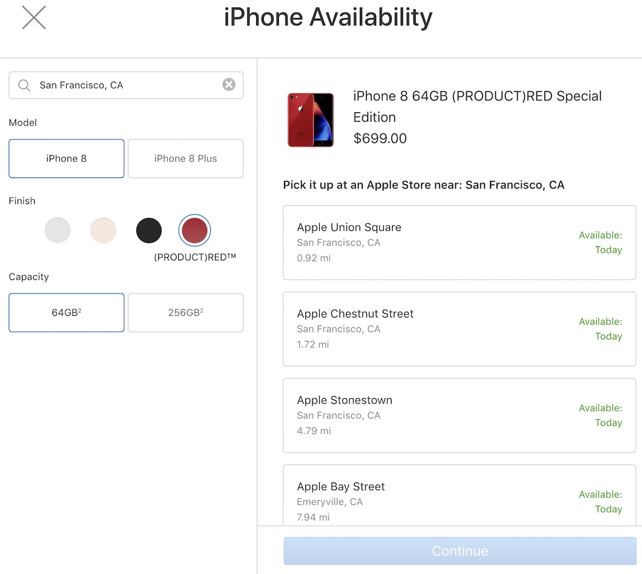Close the iPhone Availability dialog
Screen dimensions: 642x574
pyautogui.click(x=34, y=18)
